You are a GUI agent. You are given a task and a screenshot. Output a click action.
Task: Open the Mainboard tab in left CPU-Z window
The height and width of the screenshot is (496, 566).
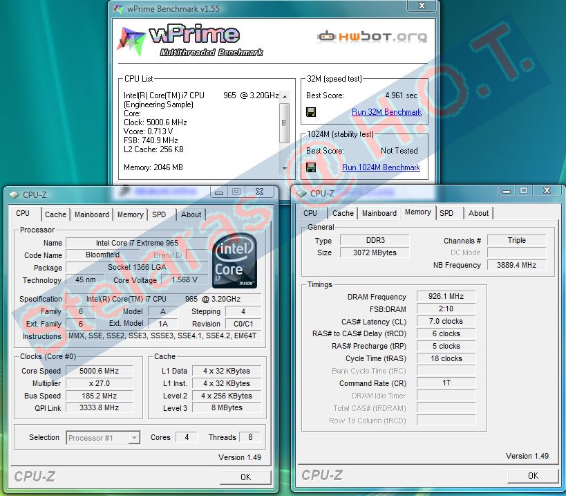pyautogui.click(x=92, y=214)
